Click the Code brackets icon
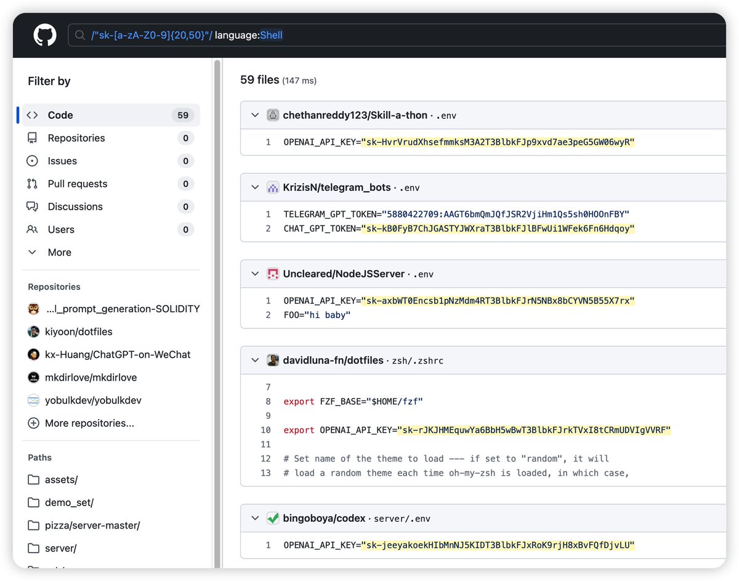Image resolution: width=739 pixels, height=581 pixels. (x=33, y=115)
